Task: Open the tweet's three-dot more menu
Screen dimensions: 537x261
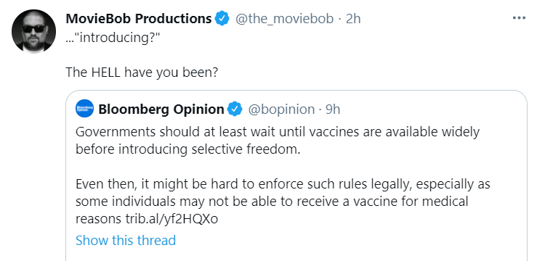Action: [x=519, y=18]
